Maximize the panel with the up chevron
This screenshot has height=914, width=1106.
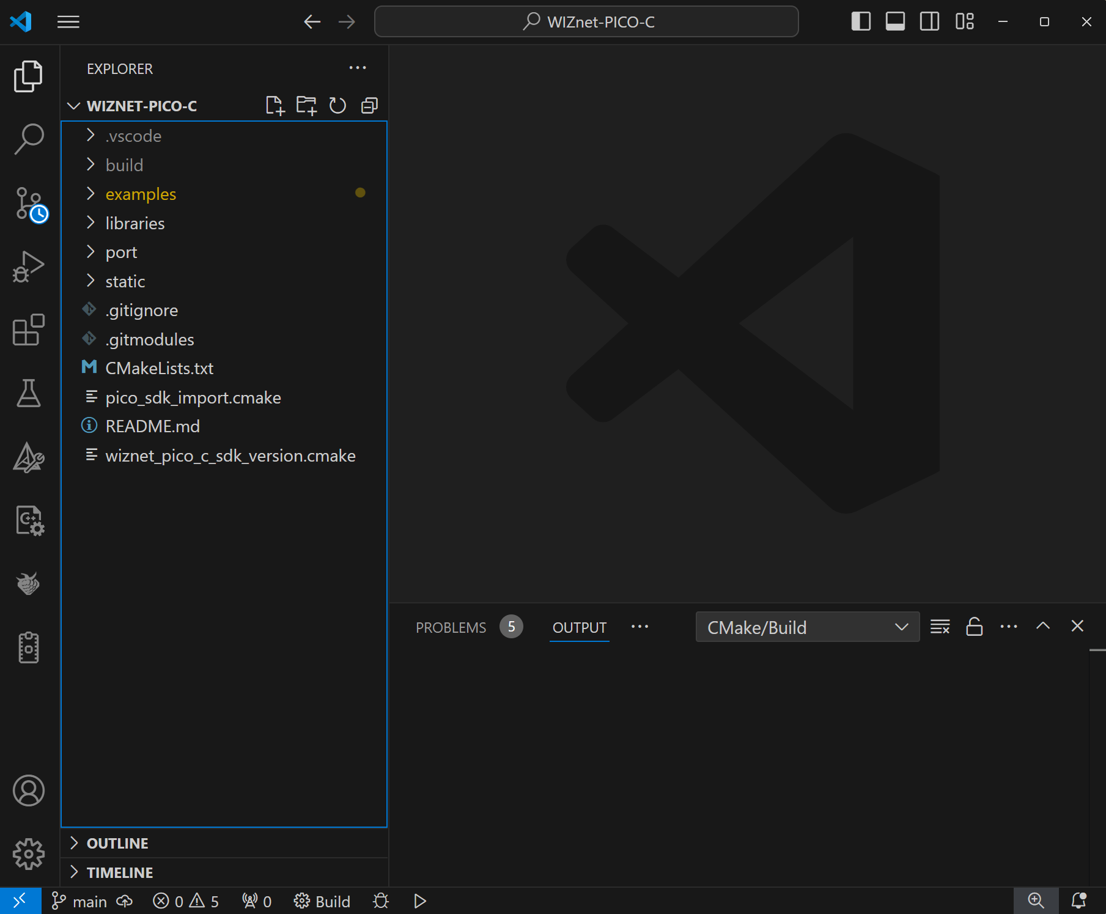pos(1043,626)
